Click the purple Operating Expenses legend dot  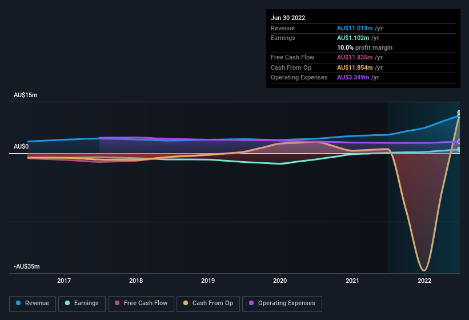tap(251, 303)
